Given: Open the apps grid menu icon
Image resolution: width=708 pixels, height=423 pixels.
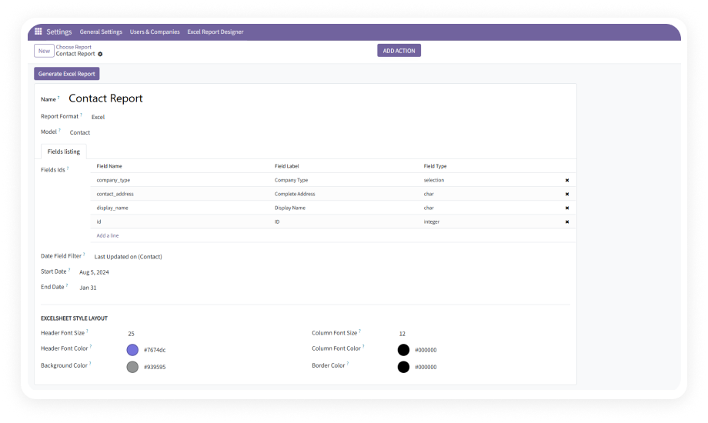Looking at the screenshot, I should tap(38, 32).
